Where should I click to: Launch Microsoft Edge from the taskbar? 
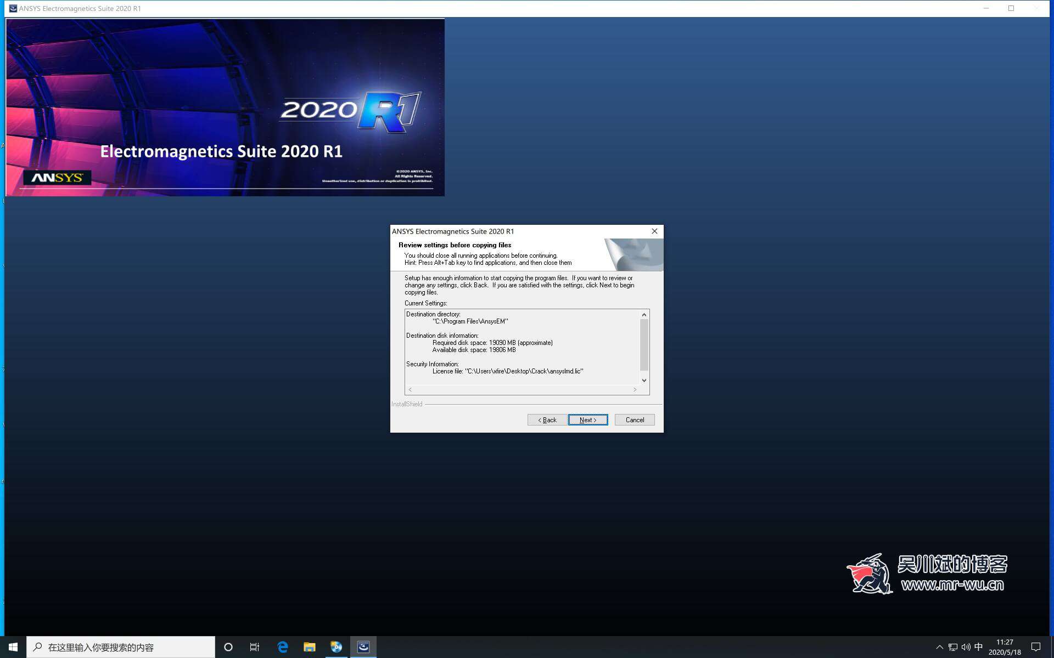point(283,647)
